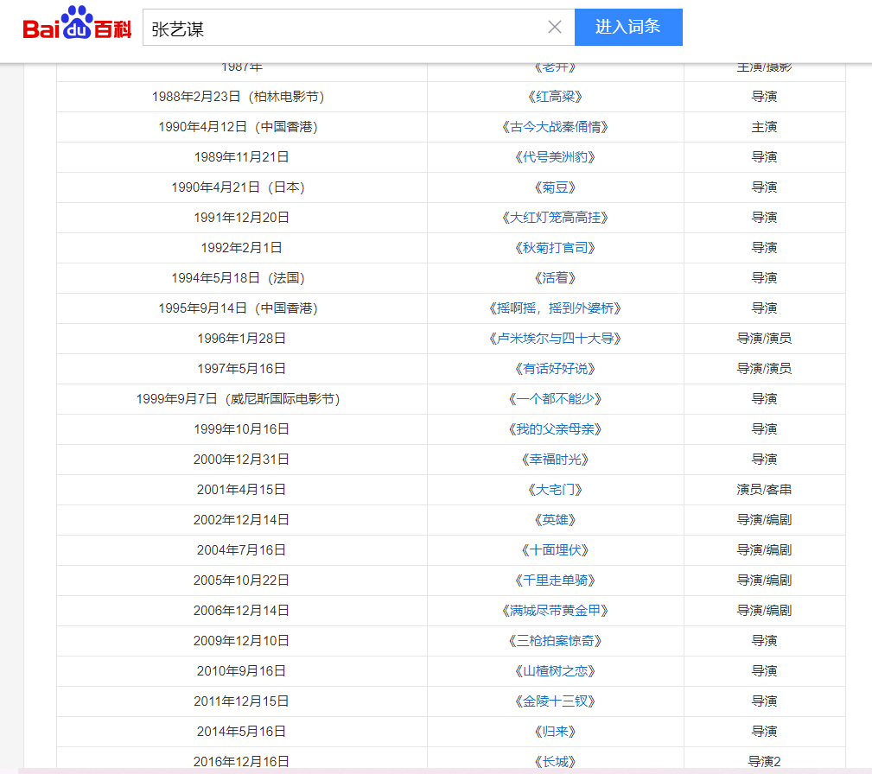Clear the search box with the X icon
872x774 pixels.
[555, 27]
